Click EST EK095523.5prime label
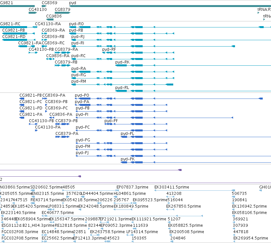Image resolution: width=271 pixels, height=243 pixels. click(x=150, y=200)
